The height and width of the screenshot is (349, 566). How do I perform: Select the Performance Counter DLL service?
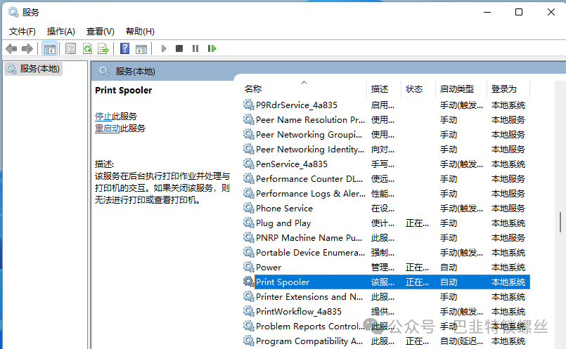309,179
